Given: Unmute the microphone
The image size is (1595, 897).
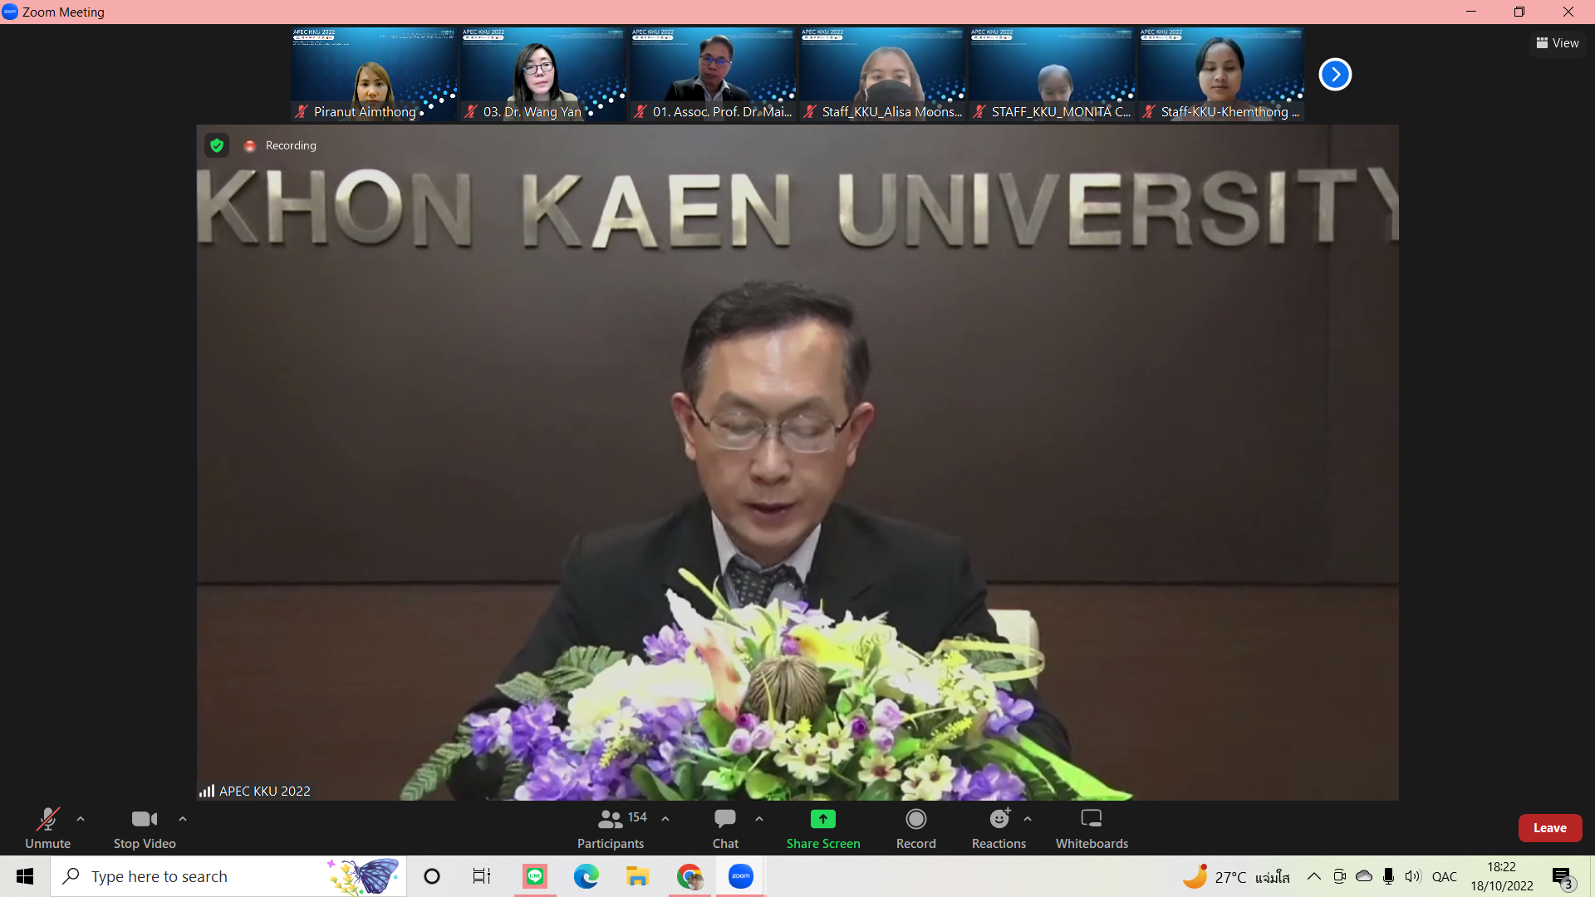Looking at the screenshot, I should pyautogui.click(x=47, y=819).
